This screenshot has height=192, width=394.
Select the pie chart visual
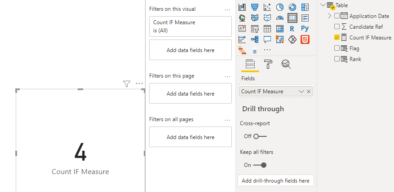280,7
